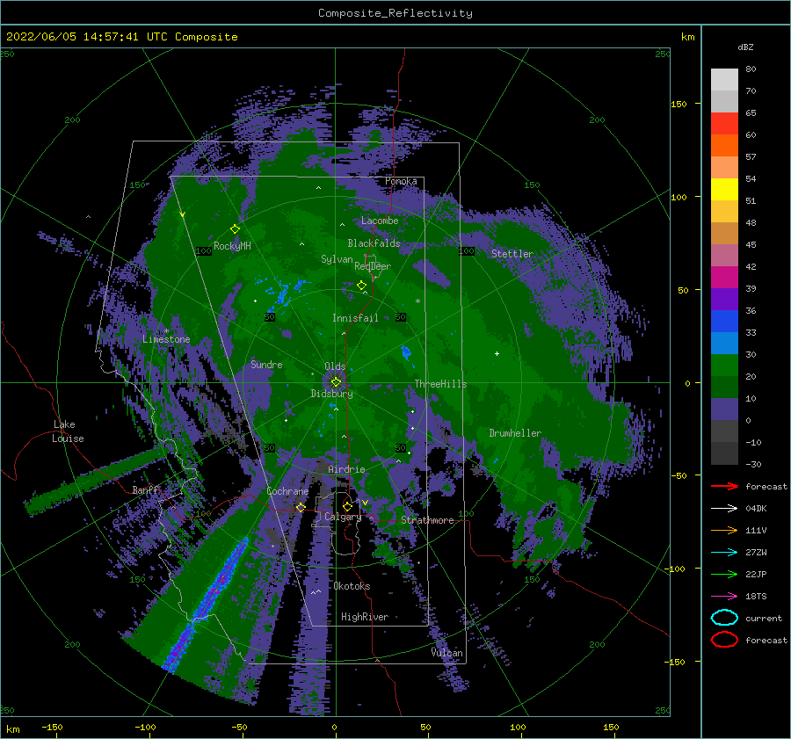Click the red forecast ellipse symbol
The image size is (791, 739).
tap(724, 640)
